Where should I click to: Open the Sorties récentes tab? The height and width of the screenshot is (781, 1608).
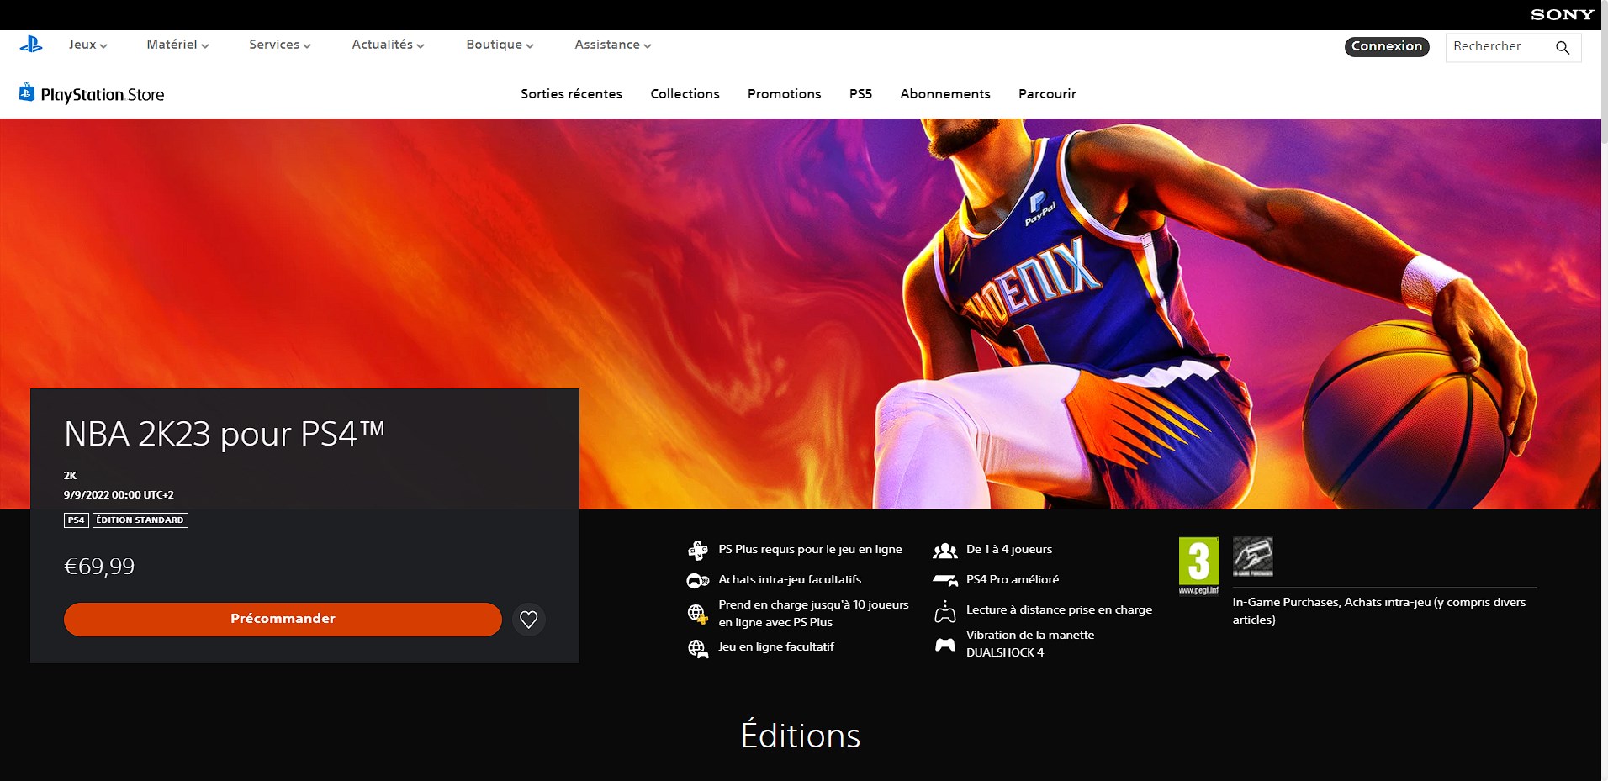click(571, 94)
